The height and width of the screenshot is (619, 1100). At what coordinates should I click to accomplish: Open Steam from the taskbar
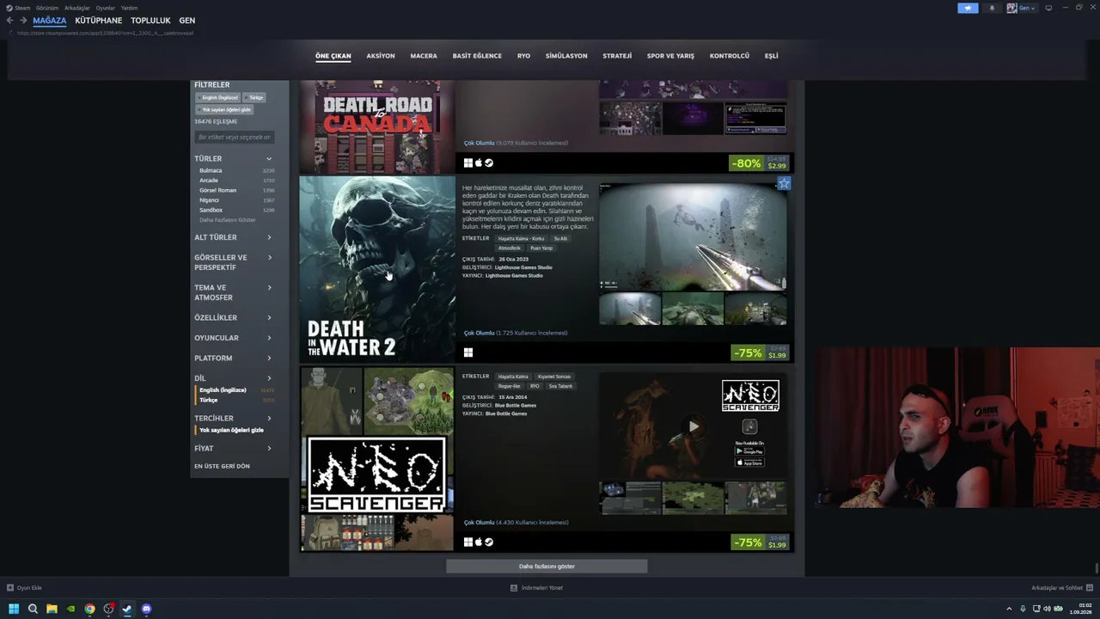[127, 609]
